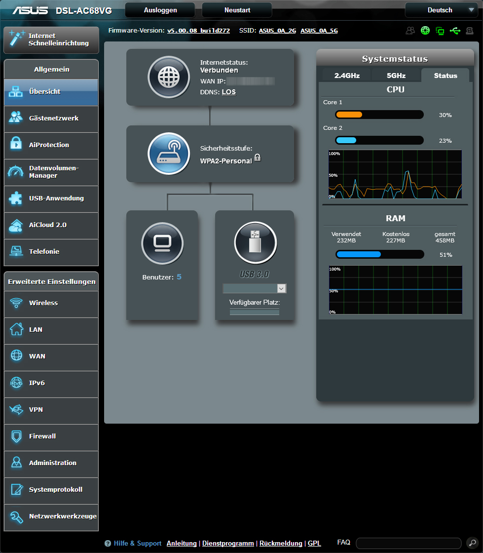The image size is (483, 553).
Task: Click the printer status icon in header
Action: pos(470,31)
